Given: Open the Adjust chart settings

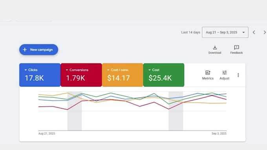Looking at the screenshot, I should pos(225,75).
